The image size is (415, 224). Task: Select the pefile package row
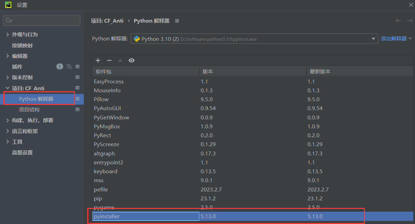[253, 190]
